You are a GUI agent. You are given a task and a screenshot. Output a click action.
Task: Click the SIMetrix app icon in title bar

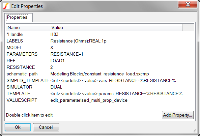[6, 6]
